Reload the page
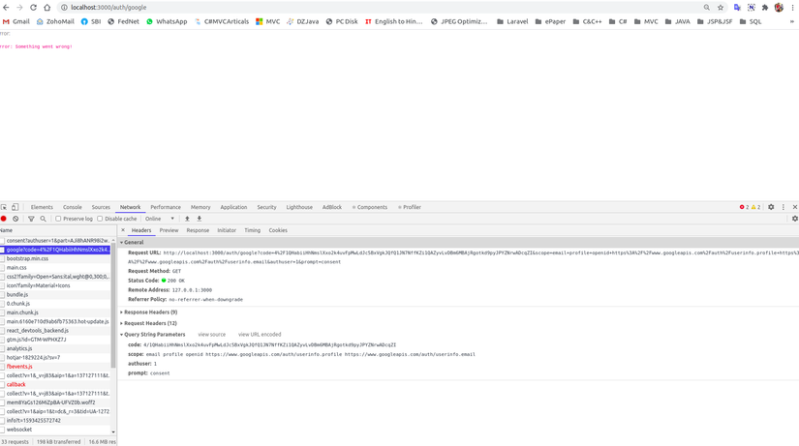 [33, 7]
